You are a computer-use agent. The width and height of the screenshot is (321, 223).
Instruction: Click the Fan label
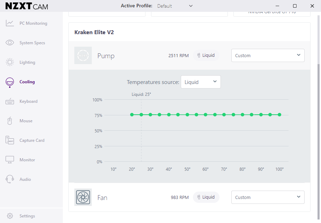click(102, 198)
